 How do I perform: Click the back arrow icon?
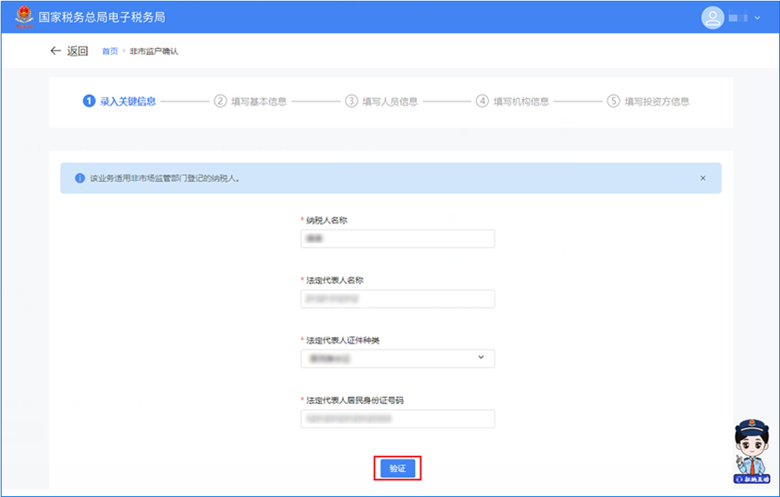[x=55, y=51]
